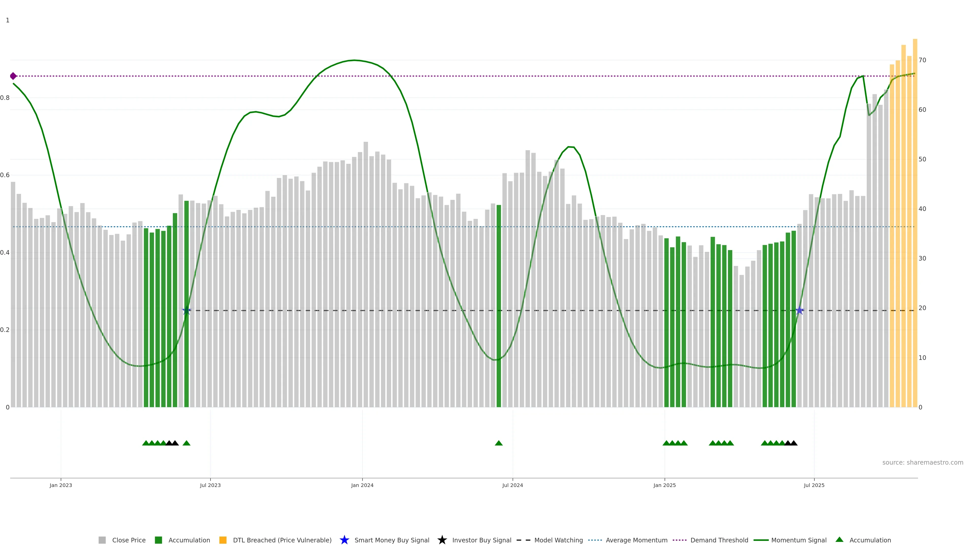
Task: Toggle DTL Breached (Price Vulnerable) legend entry
Action: click(x=282, y=540)
